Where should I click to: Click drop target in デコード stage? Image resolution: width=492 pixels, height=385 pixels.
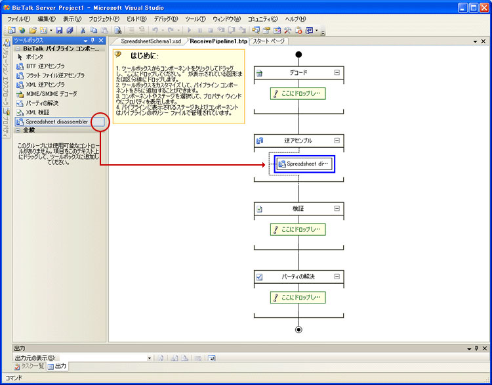click(298, 94)
